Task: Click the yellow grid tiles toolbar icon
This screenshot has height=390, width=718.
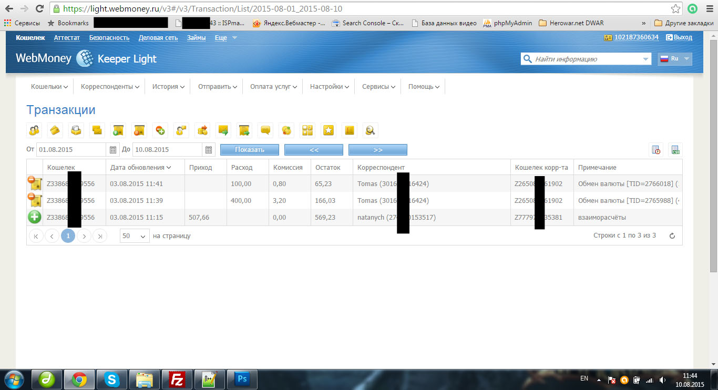Action: click(307, 130)
